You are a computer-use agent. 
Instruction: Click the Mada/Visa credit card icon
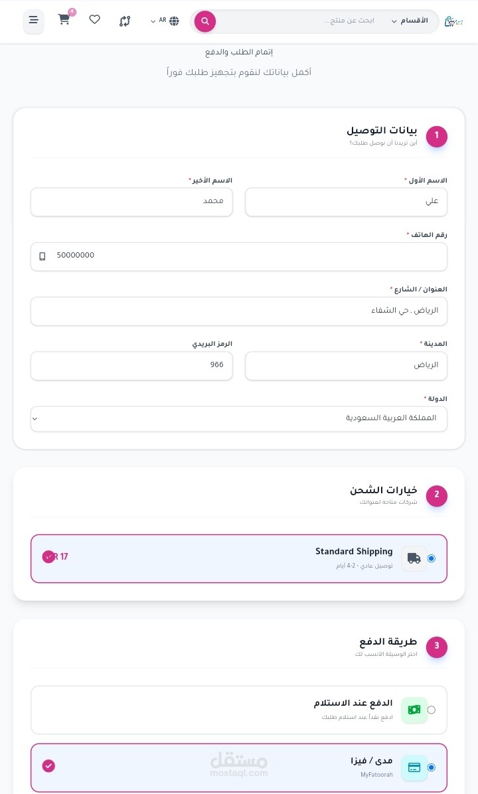(x=414, y=767)
